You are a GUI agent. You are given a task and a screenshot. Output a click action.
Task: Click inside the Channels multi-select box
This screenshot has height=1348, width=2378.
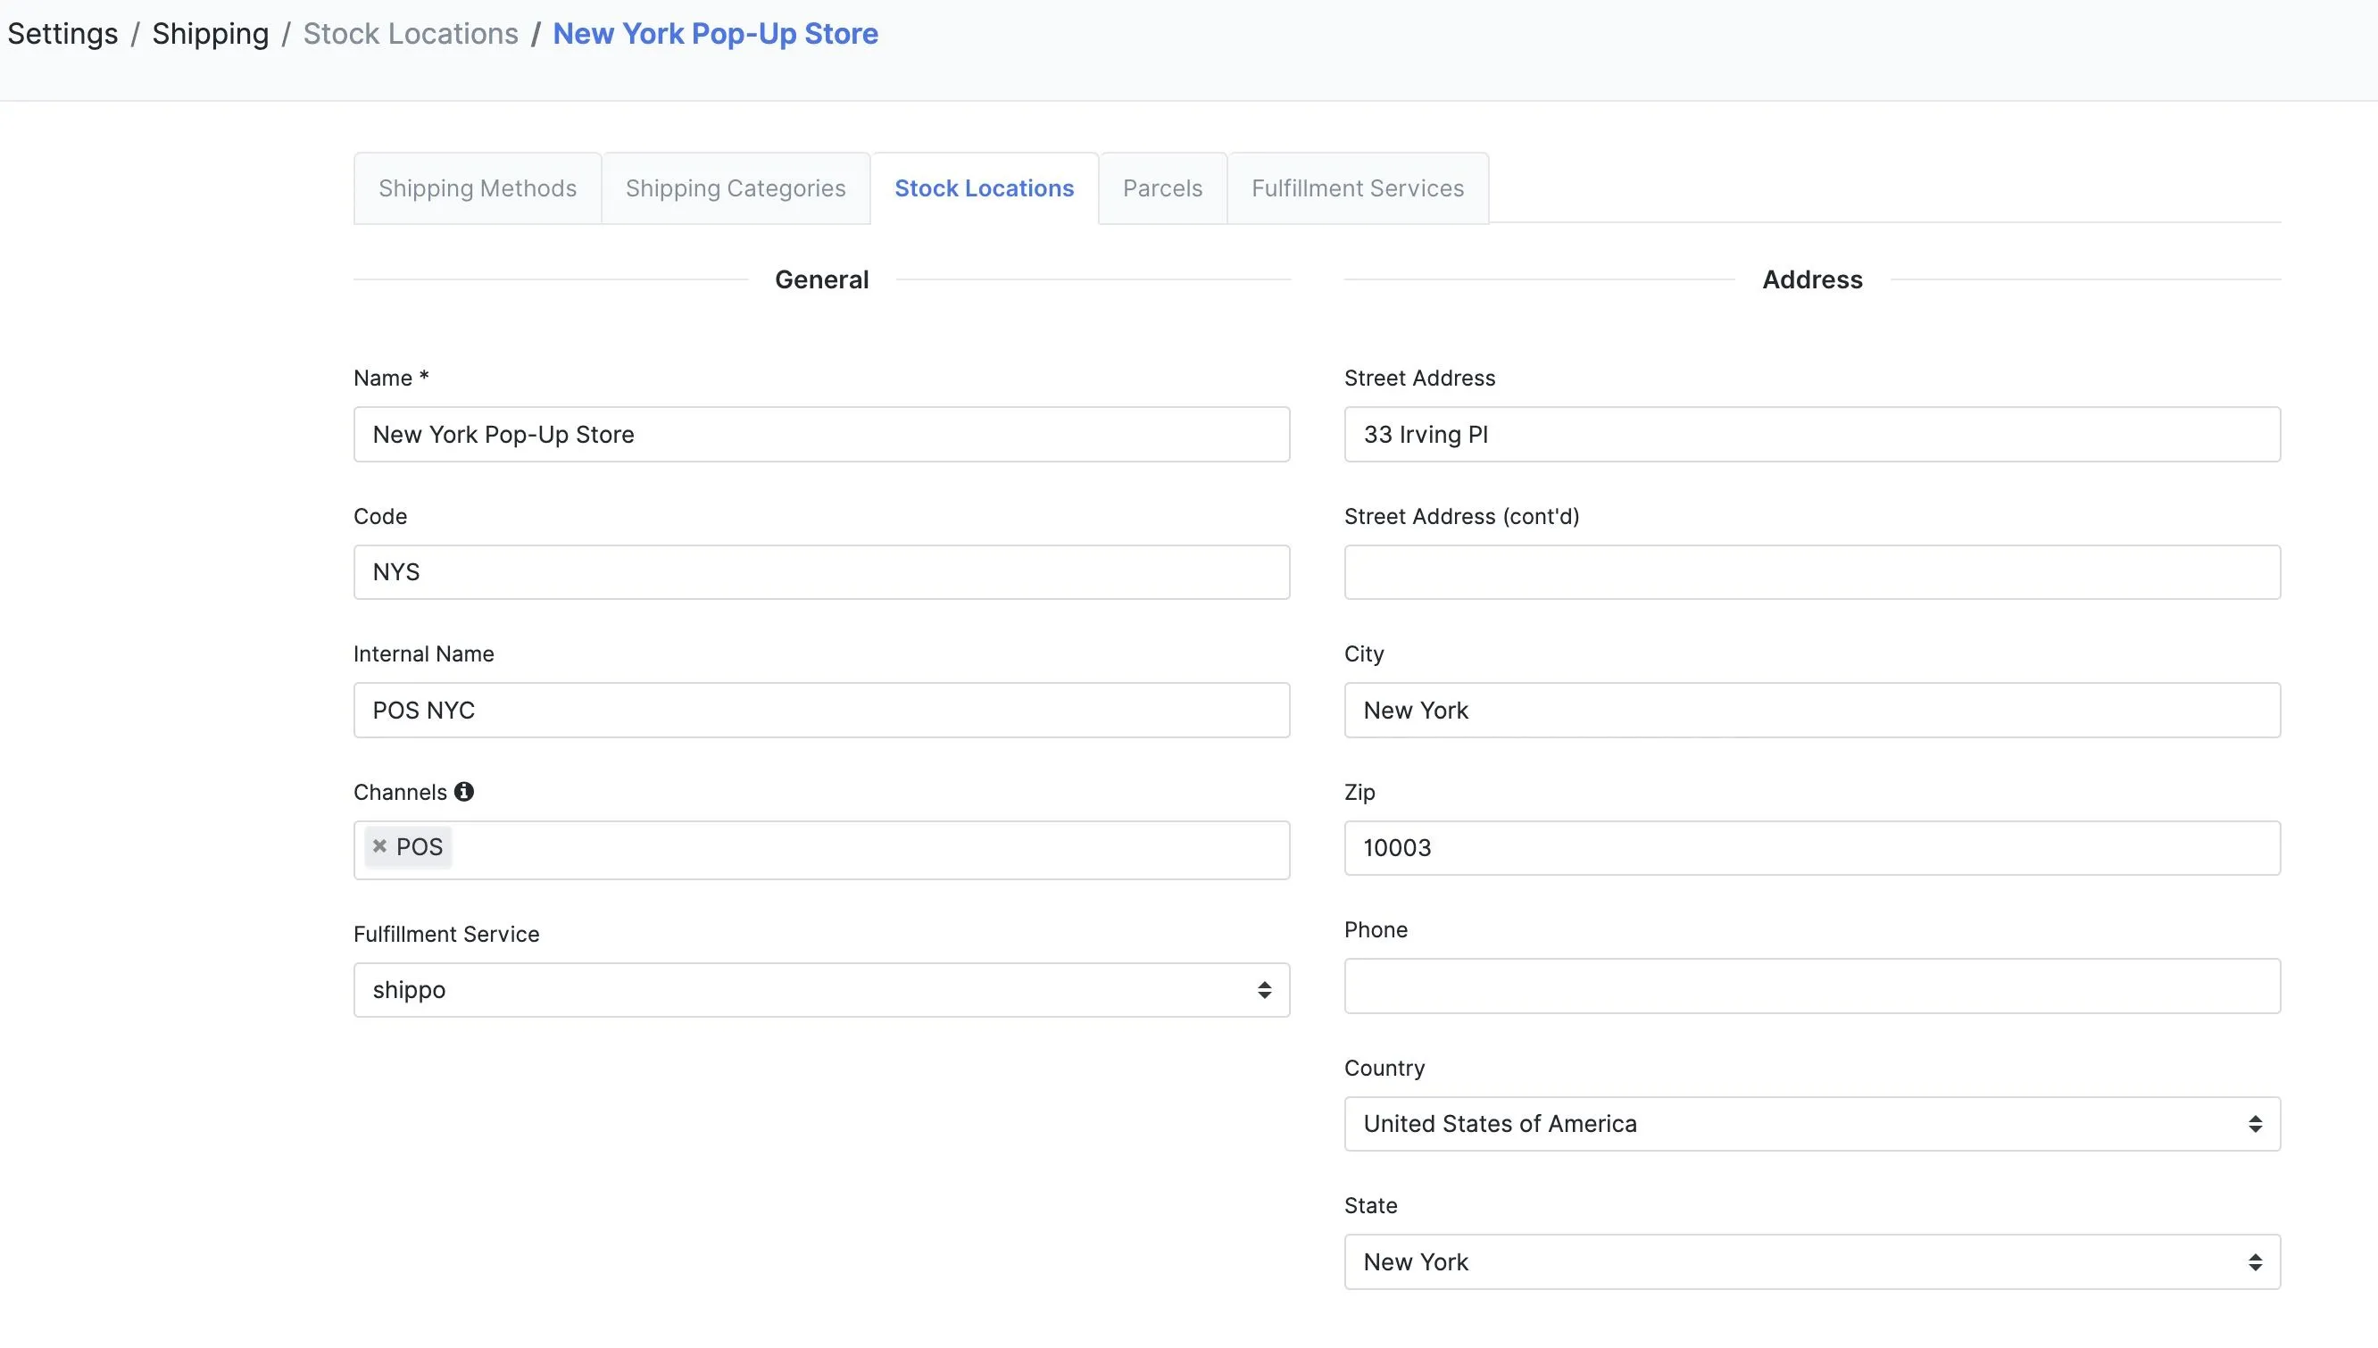[821, 850]
